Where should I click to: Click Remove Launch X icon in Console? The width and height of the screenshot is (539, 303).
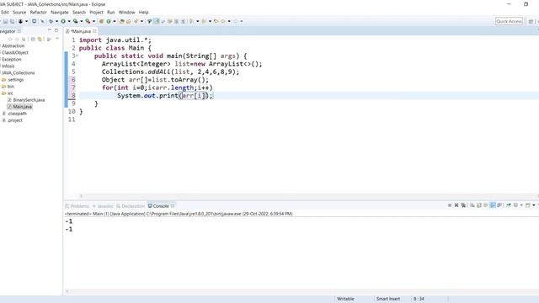[x=456, y=205]
